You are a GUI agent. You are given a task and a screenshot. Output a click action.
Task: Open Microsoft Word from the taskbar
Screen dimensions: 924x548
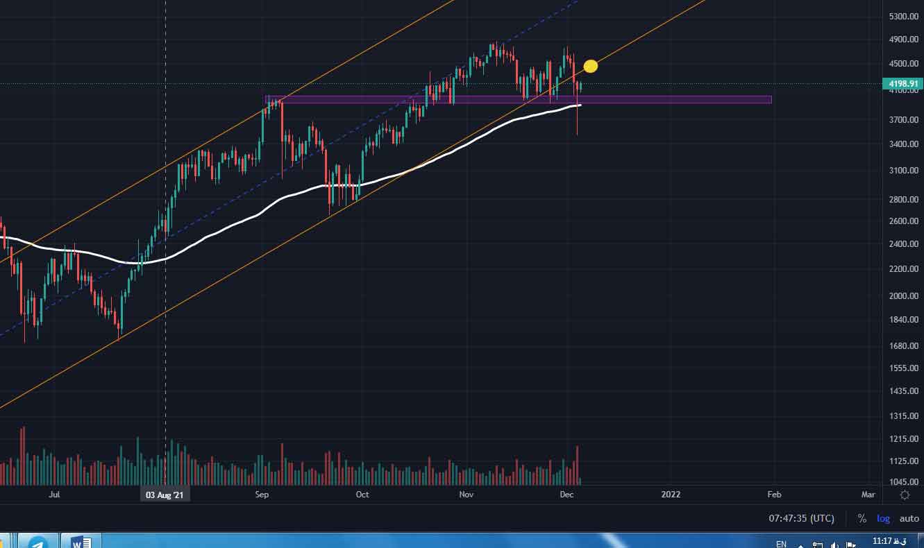coord(81,542)
